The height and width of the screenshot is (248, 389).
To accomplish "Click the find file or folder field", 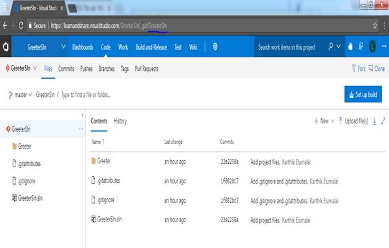I will (85, 94).
